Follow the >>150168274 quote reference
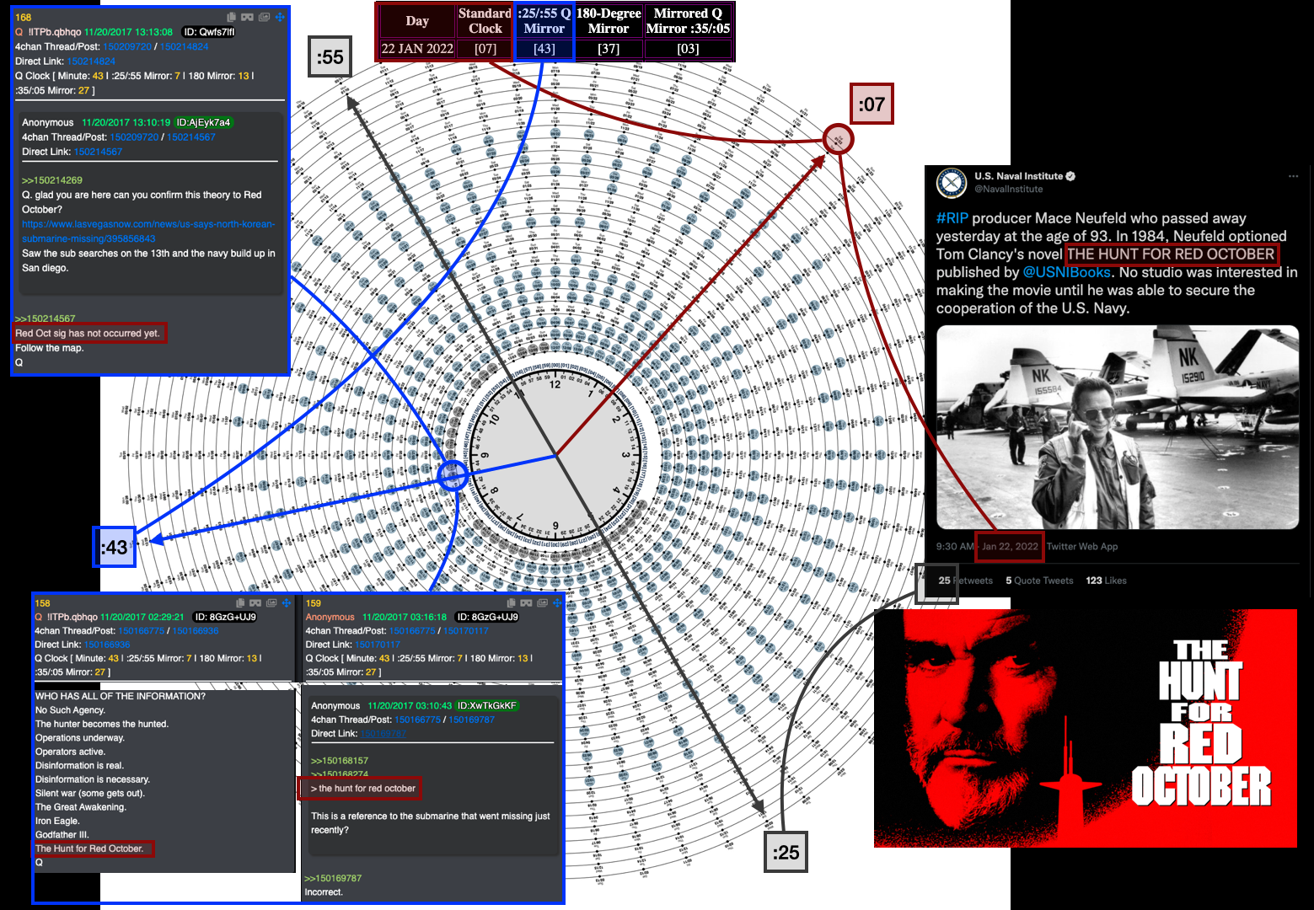The image size is (1314, 910). [340, 774]
